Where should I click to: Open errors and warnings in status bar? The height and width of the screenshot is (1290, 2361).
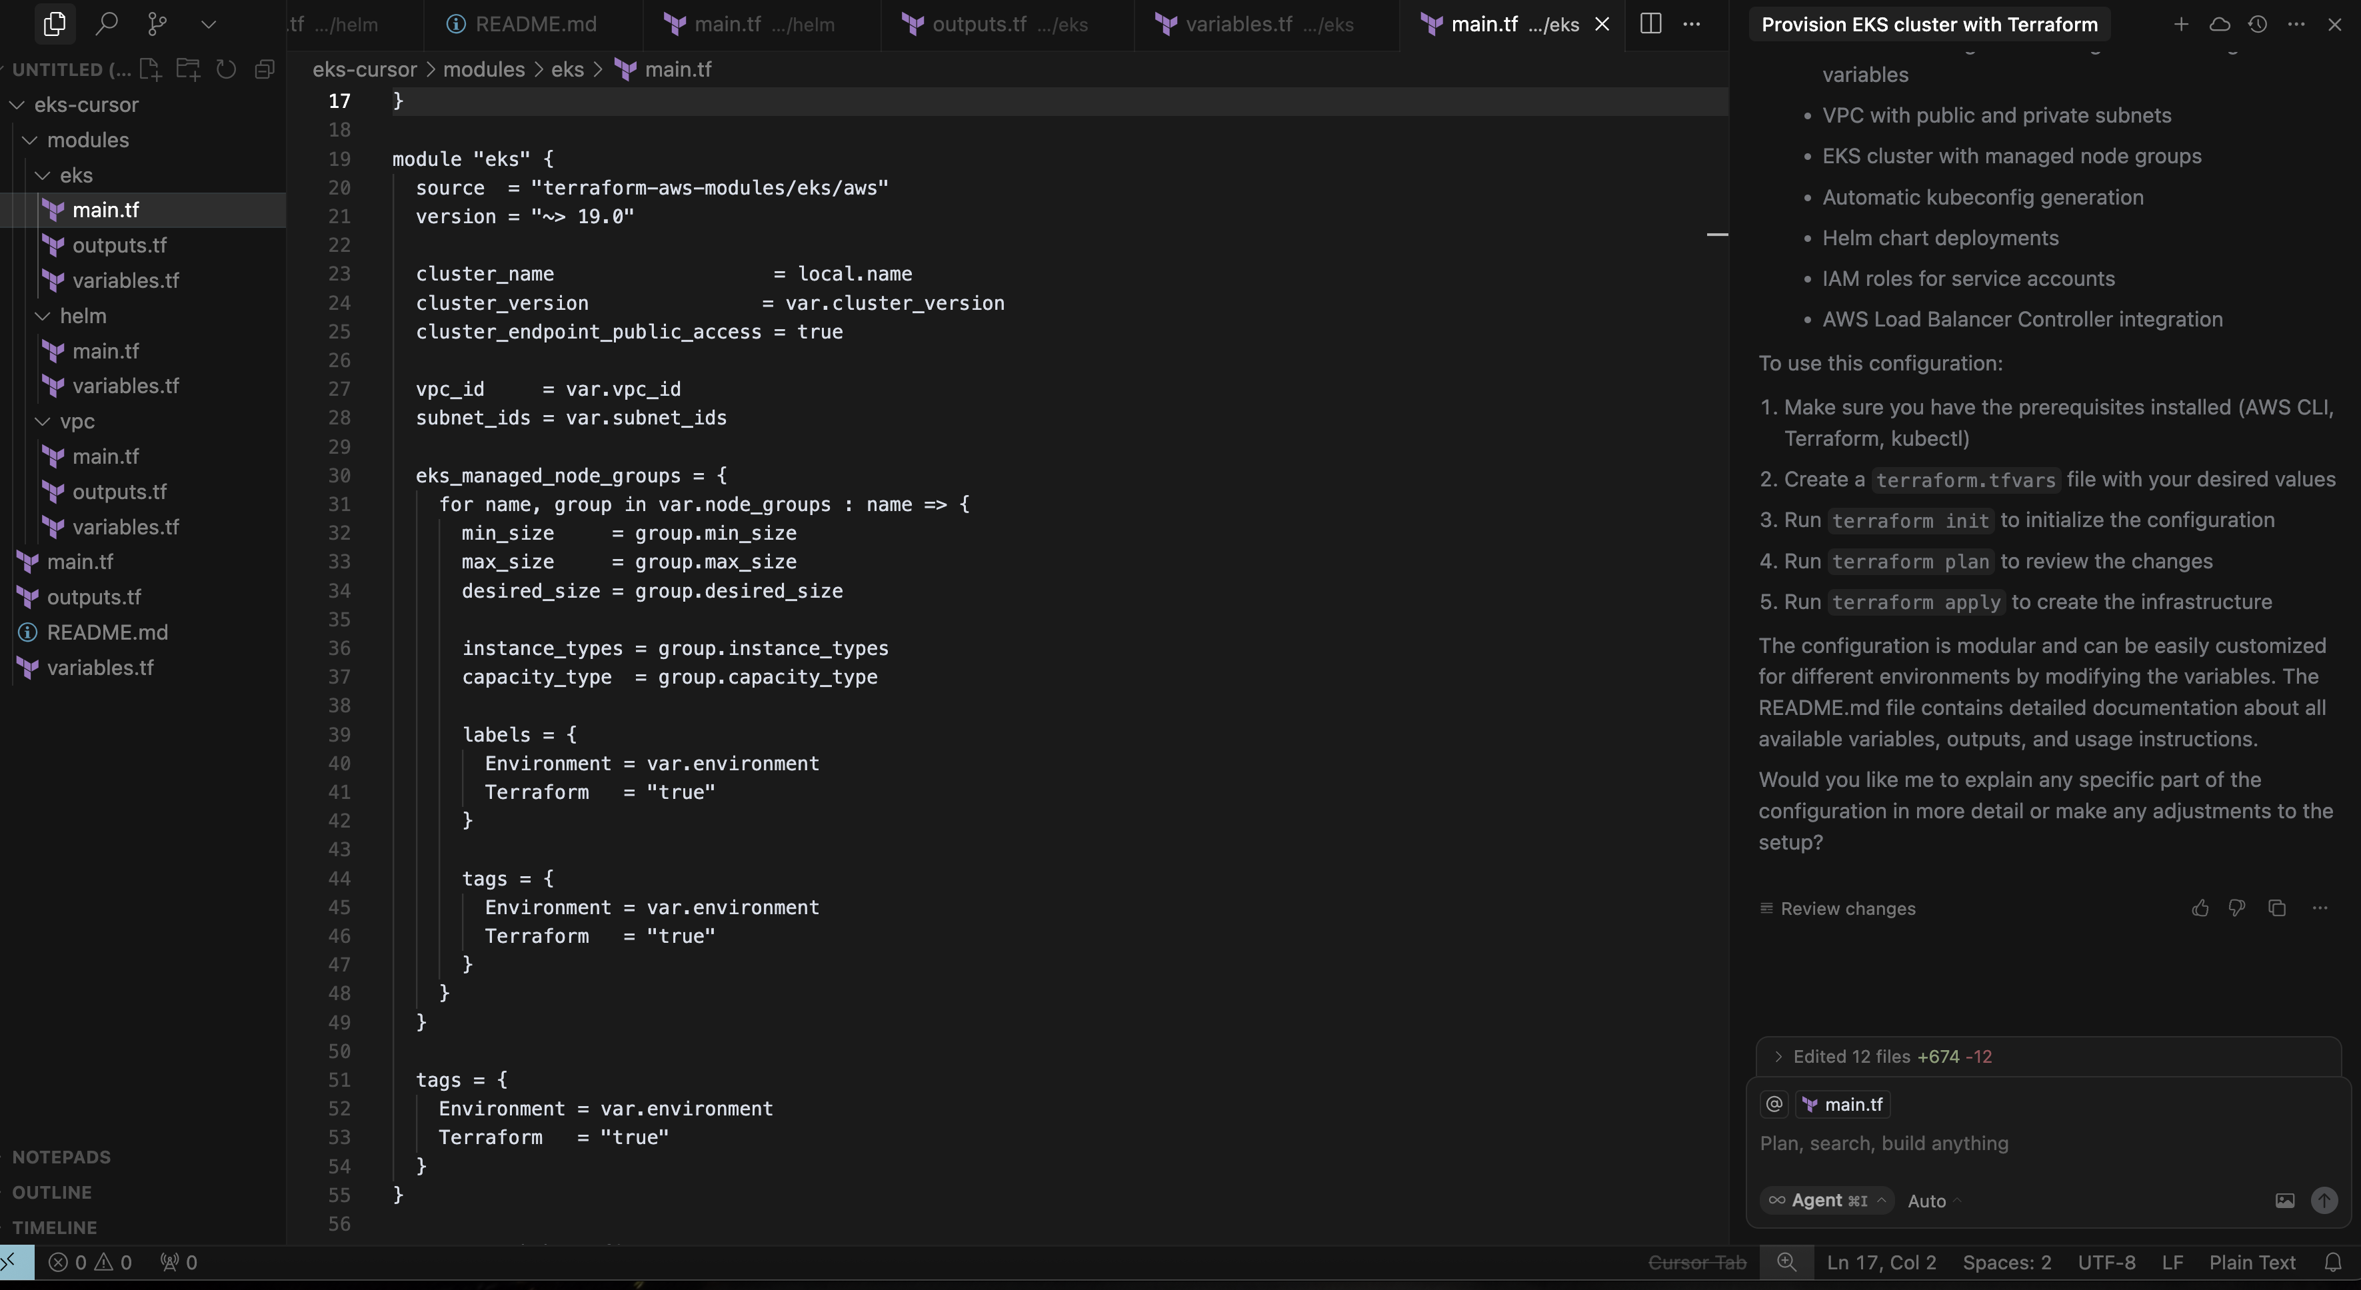tap(90, 1263)
